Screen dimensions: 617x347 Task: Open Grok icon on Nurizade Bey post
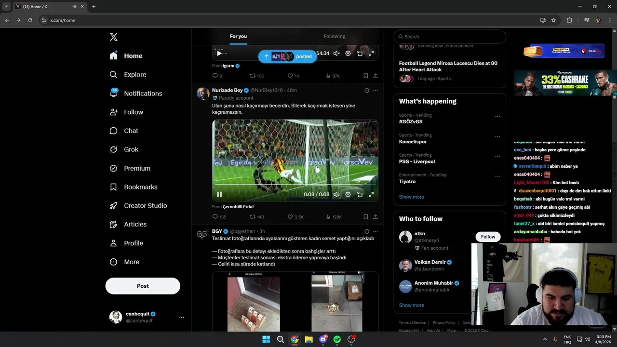tap(367, 91)
